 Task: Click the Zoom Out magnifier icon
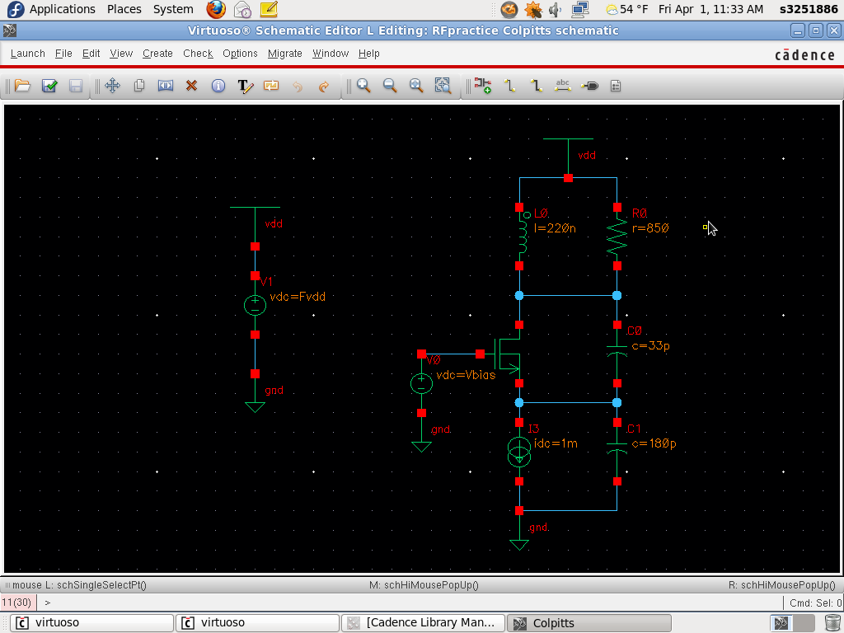coord(390,86)
